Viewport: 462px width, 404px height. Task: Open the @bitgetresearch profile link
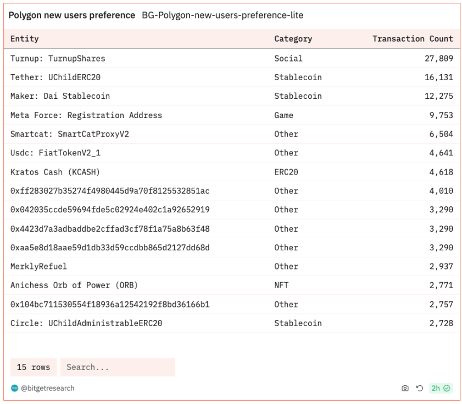click(x=48, y=388)
